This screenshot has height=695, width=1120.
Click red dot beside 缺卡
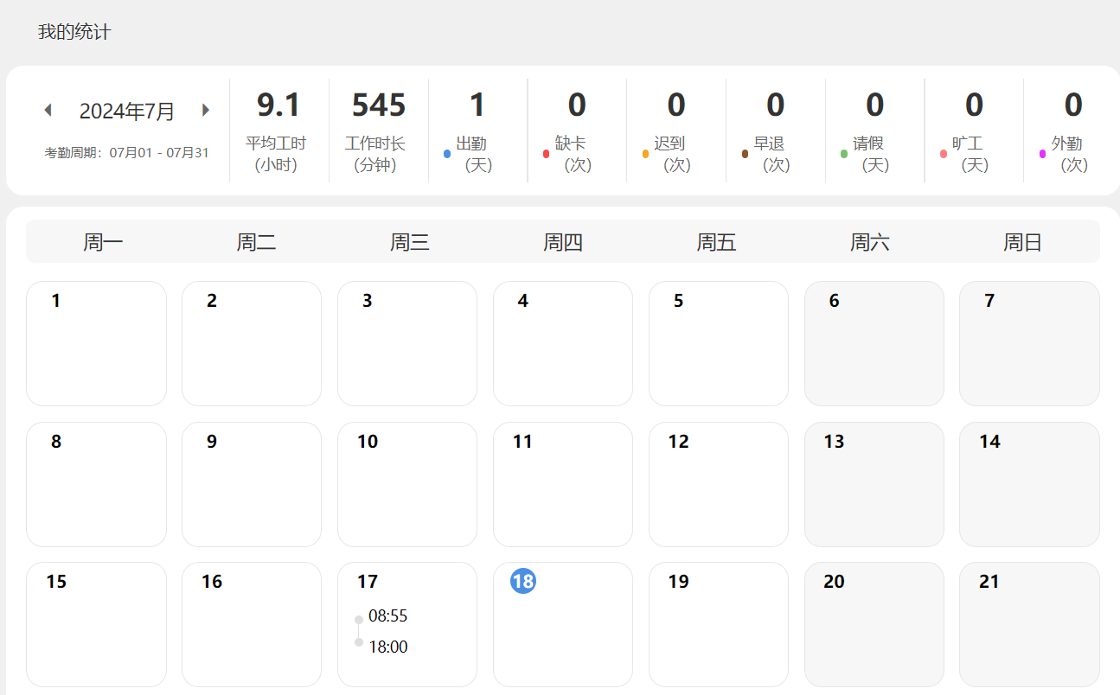click(x=546, y=154)
